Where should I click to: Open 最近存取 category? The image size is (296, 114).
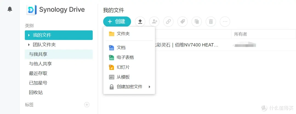click(x=59, y=73)
